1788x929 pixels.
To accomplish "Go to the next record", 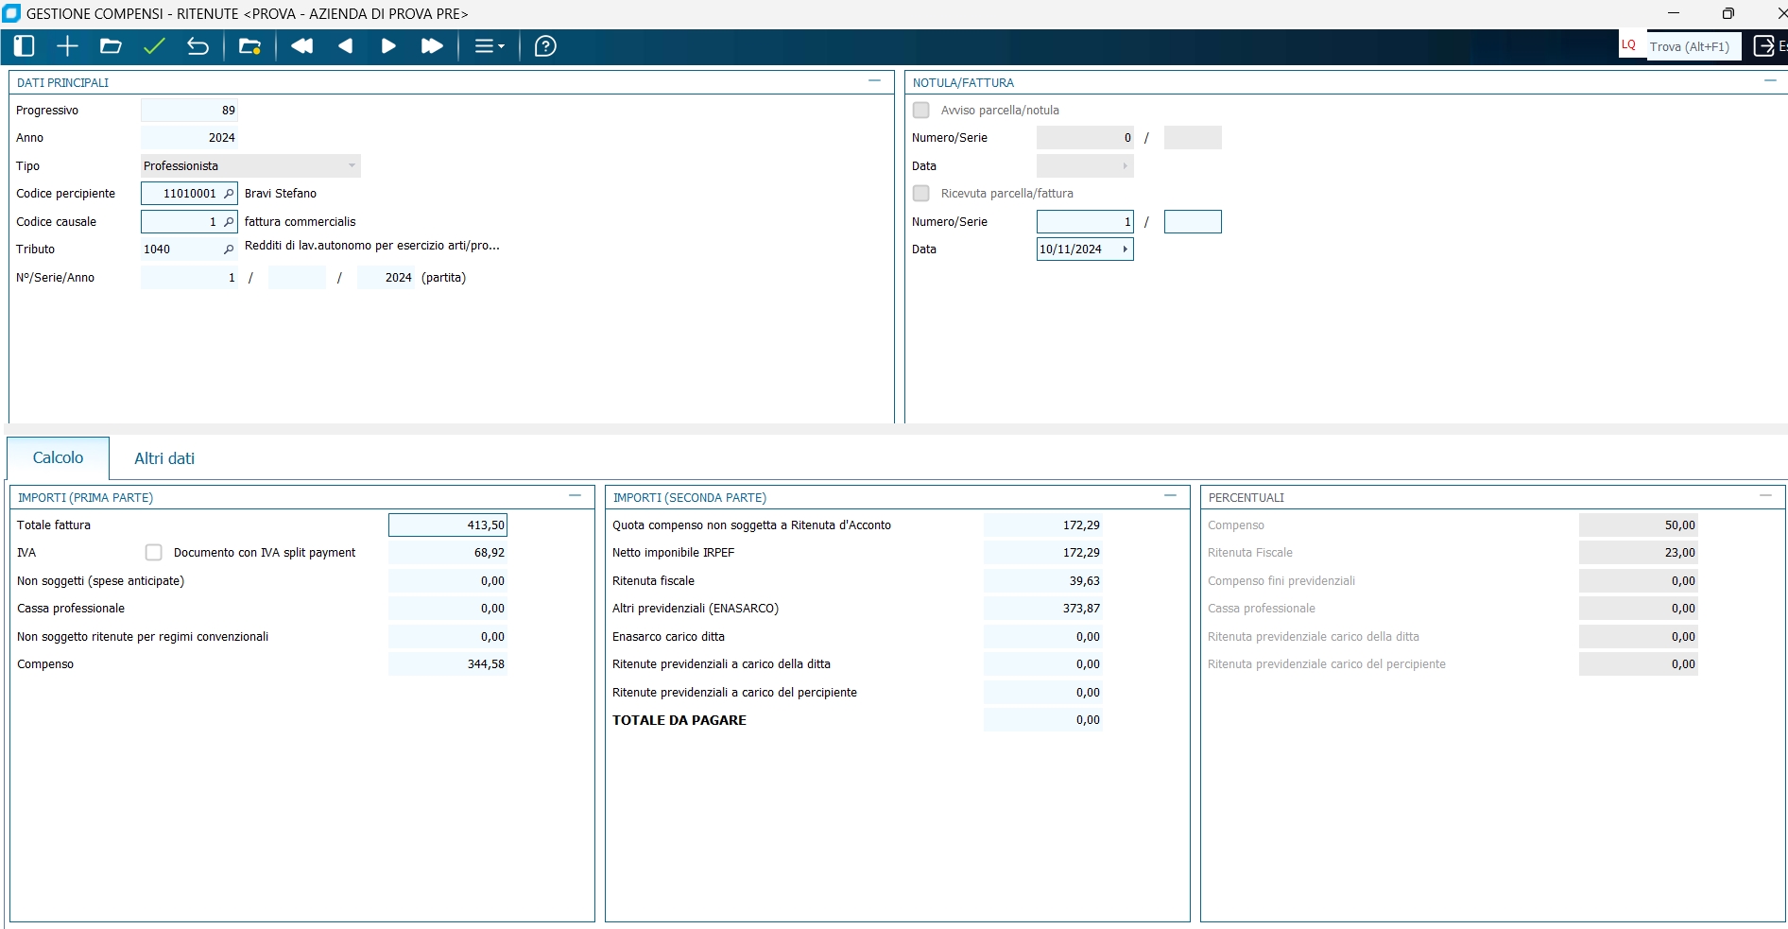I will click(x=388, y=46).
